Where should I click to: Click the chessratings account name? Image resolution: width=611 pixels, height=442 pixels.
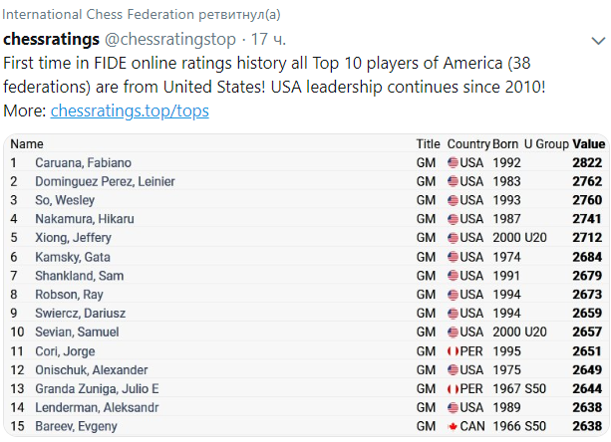click(52, 40)
